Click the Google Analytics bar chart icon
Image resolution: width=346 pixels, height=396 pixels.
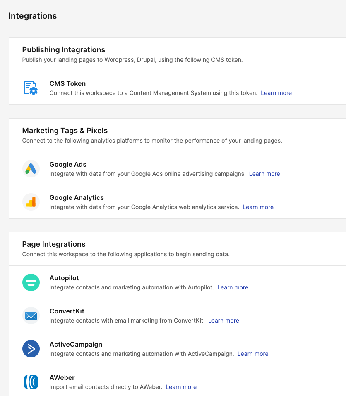pos(31,202)
